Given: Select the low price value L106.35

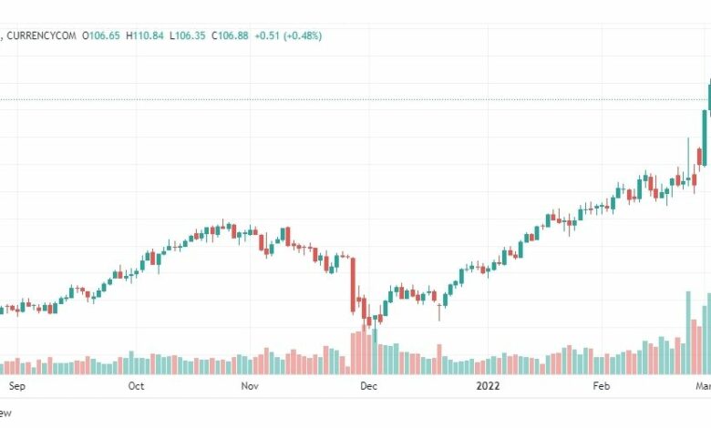Looking at the screenshot, I should pyautogui.click(x=187, y=36).
